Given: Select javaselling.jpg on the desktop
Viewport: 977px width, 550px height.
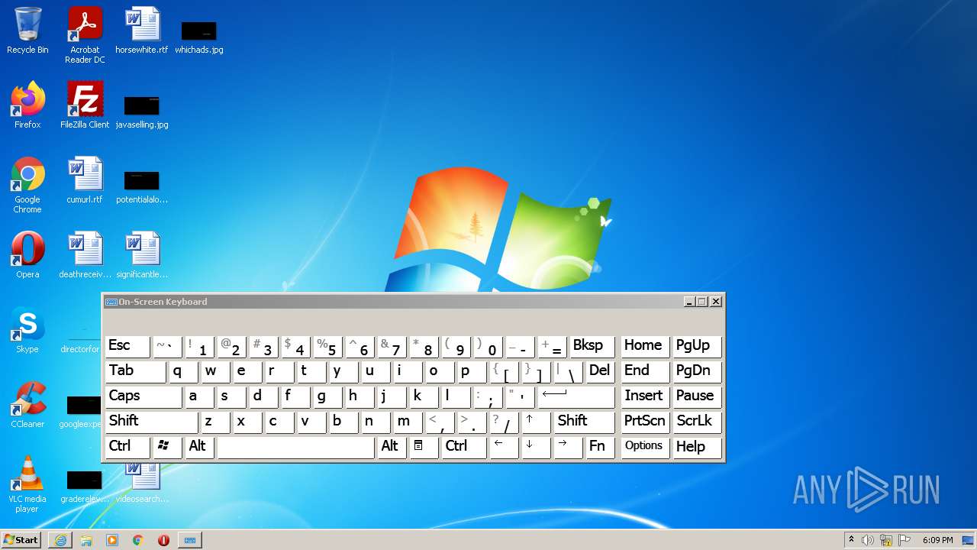Looking at the screenshot, I should pos(142,112).
